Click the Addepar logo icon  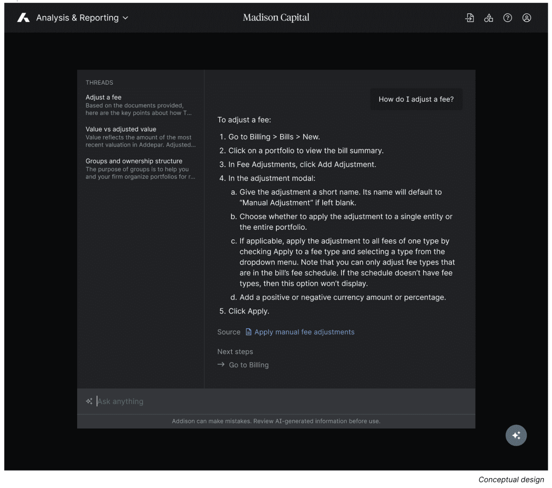pos(23,18)
